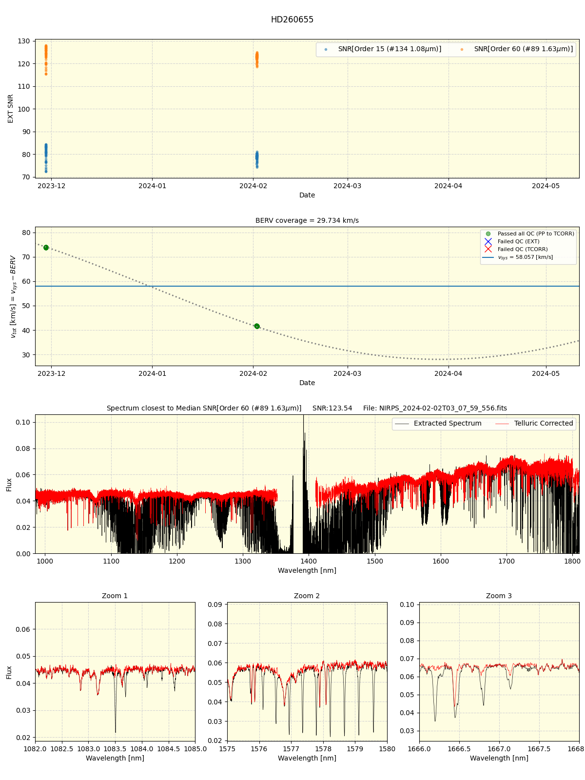
Task: Click the orange Order 60 legend marker
Action: tap(462, 50)
